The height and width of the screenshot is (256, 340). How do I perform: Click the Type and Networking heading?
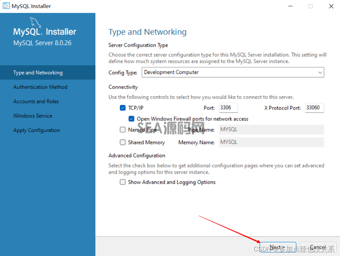pyautogui.click(x=147, y=32)
